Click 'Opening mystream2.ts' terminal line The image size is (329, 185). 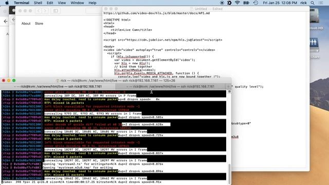[x=103, y=164]
